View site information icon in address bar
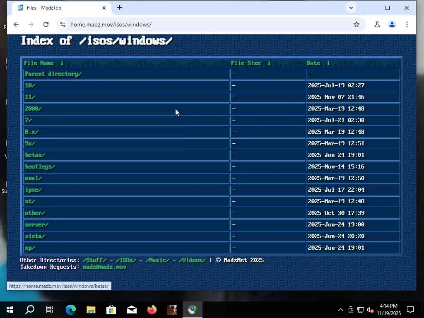 63,24
